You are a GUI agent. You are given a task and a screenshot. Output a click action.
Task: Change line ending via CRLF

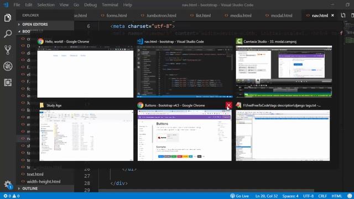click(322, 196)
